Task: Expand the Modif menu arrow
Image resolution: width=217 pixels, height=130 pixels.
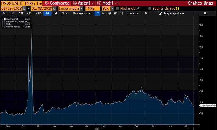Action: pos(116,3)
